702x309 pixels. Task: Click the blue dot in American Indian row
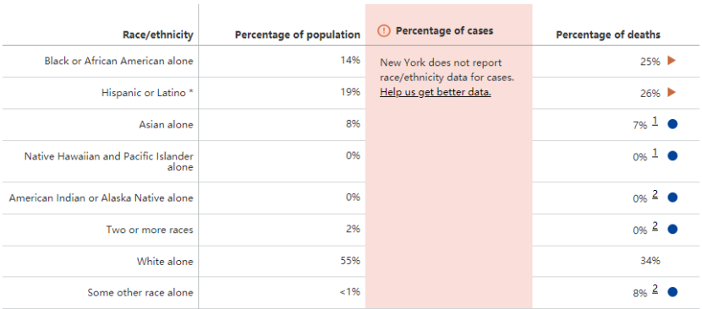pos(672,198)
